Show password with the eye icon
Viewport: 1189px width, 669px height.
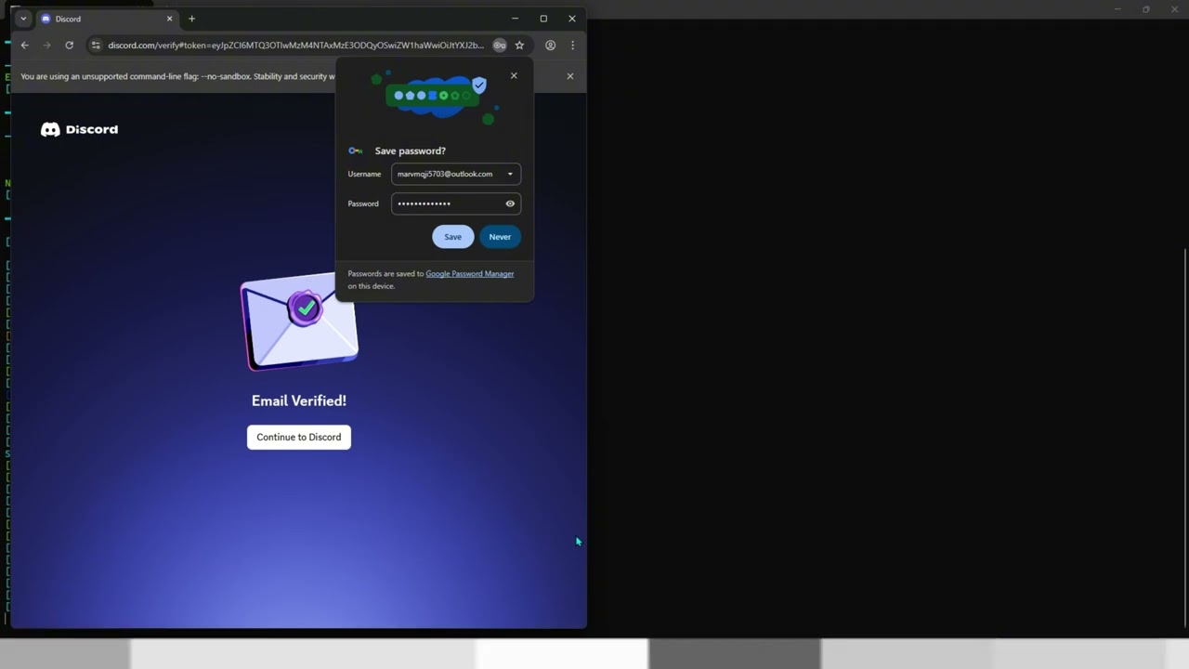tap(510, 203)
